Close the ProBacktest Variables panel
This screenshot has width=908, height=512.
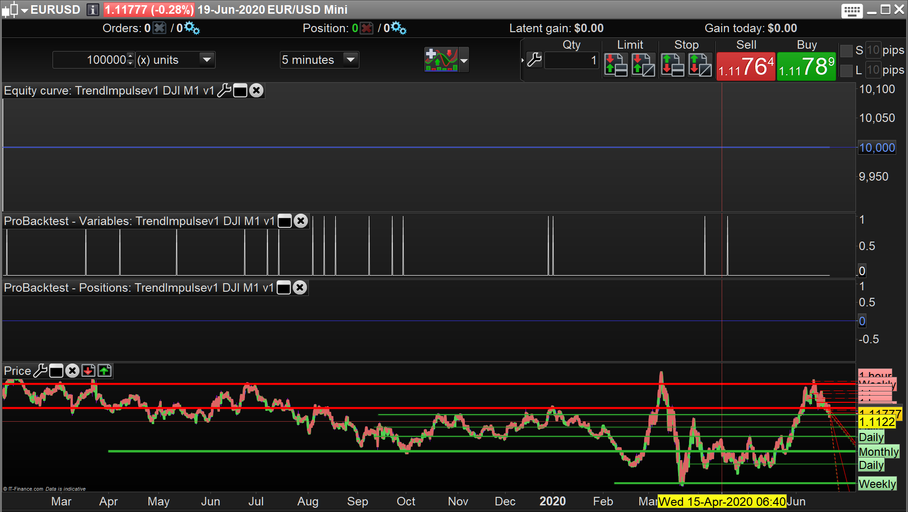[x=301, y=221]
